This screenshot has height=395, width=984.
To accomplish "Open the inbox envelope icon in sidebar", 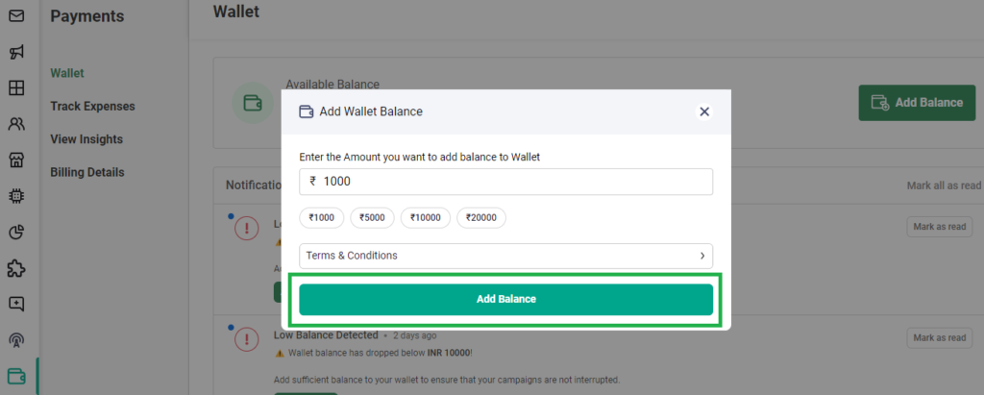I will [16, 15].
